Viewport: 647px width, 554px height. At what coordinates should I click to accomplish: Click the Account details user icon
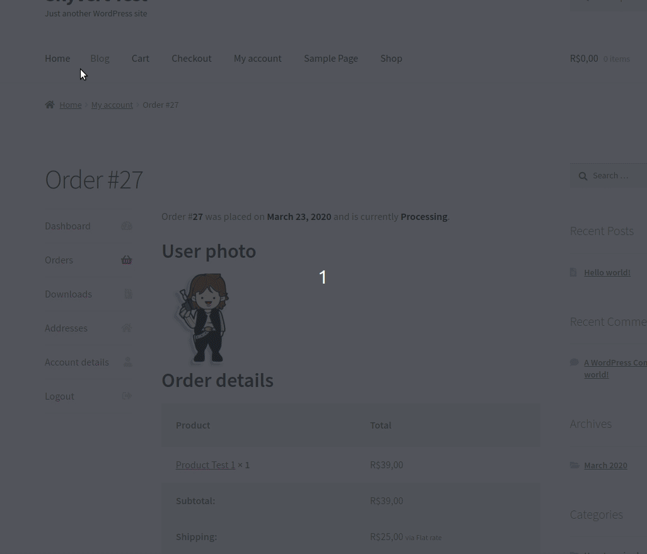coord(128,362)
